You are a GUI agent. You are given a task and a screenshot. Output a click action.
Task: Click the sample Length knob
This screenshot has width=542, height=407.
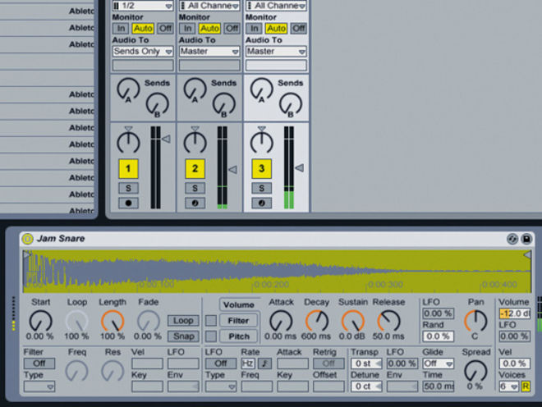coord(113,321)
